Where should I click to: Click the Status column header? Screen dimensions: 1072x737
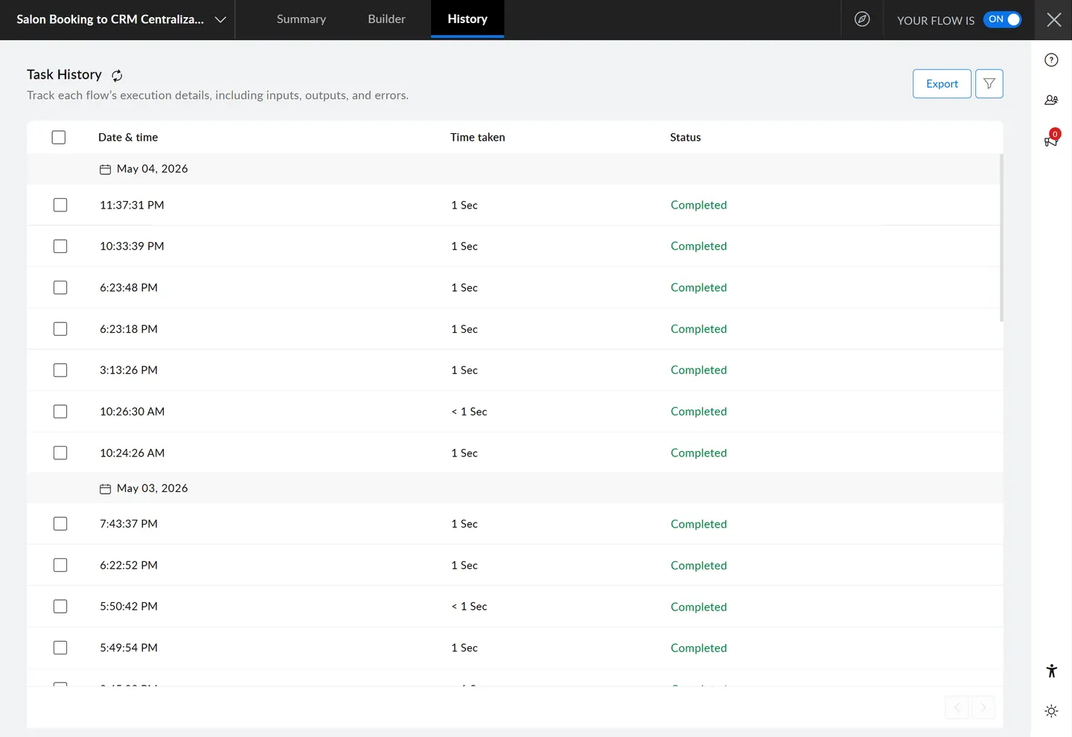coord(686,138)
